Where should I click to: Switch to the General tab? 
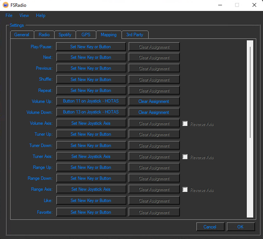(x=22, y=35)
